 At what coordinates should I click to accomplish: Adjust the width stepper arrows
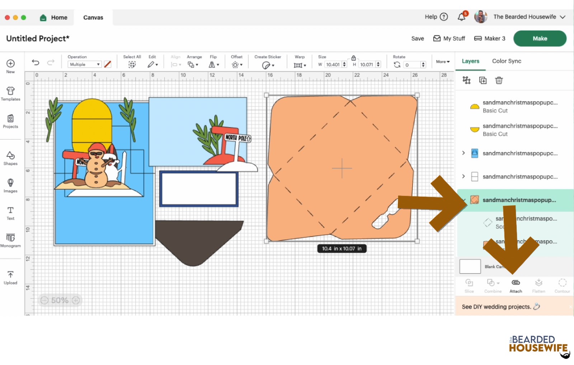click(x=344, y=65)
